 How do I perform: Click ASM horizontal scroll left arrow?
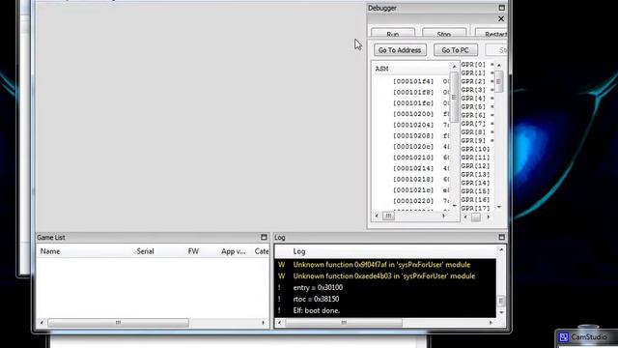click(x=377, y=216)
